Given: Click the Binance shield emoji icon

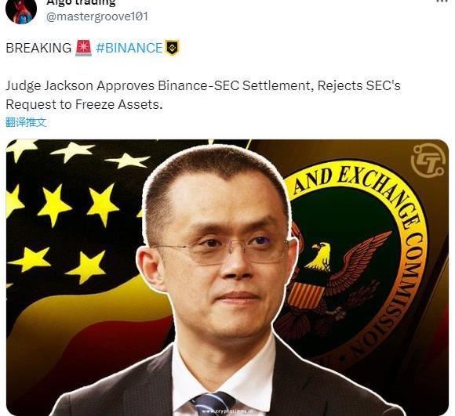Looking at the screenshot, I should pos(173,48).
